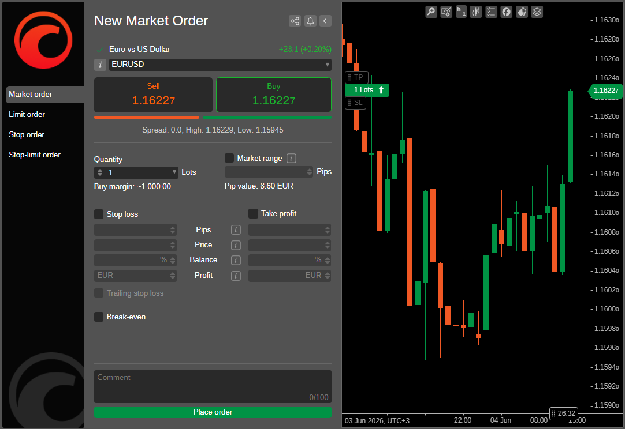Image resolution: width=625 pixels, height=429 pixels.
Task: Enable the Market range checkbox
Action: 229,158
